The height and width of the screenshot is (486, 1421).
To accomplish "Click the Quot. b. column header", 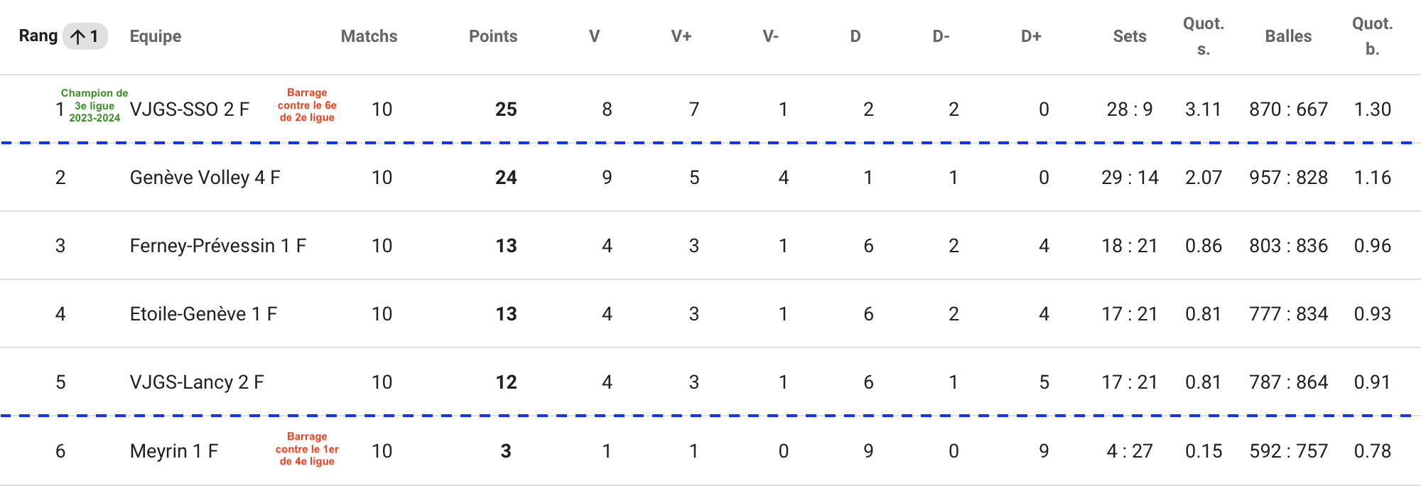I will click(x=1372, y=36).
